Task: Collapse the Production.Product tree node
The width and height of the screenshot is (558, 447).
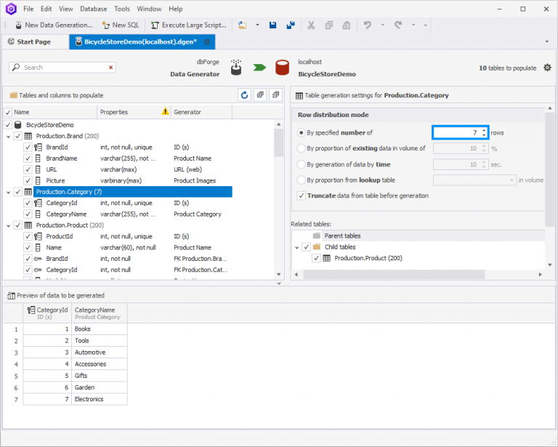Action: click(x=8, y=225)
